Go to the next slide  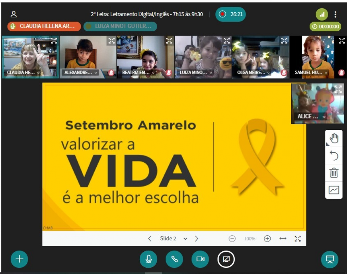point(197,239)
